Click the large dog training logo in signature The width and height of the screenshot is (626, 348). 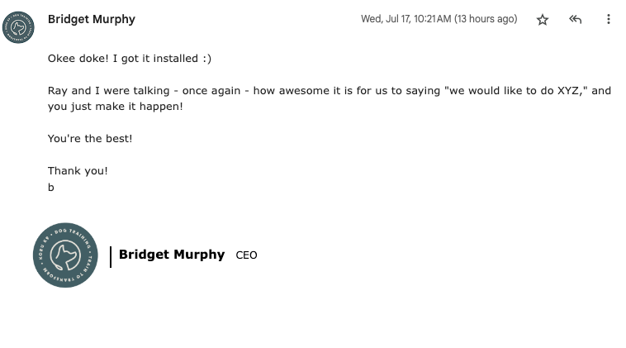point(65,255)
